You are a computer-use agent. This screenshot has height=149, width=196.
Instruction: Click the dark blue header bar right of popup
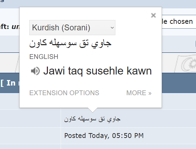point(179,83)
